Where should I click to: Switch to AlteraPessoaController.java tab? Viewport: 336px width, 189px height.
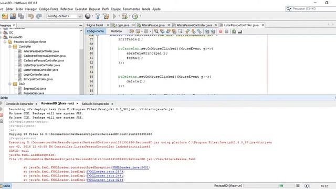click(194, 25)
